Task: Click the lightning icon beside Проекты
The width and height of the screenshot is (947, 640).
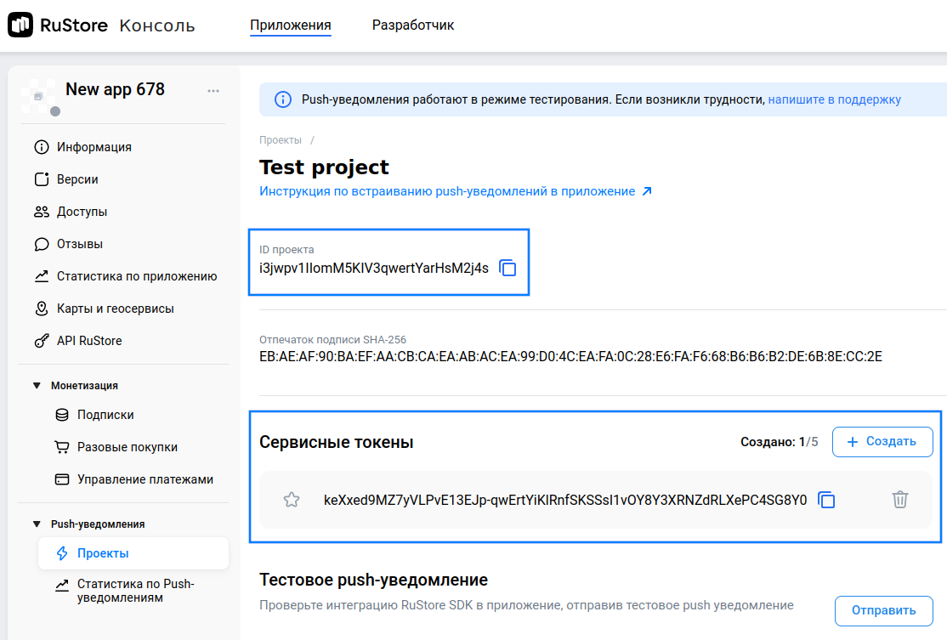Action: point(62,553)
